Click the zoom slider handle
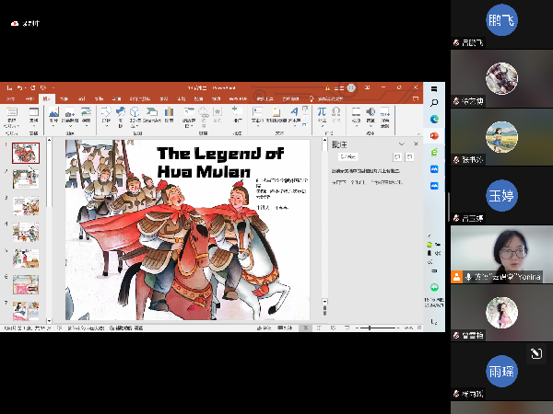This screenshot has width=553, height=414. point(370,328)
